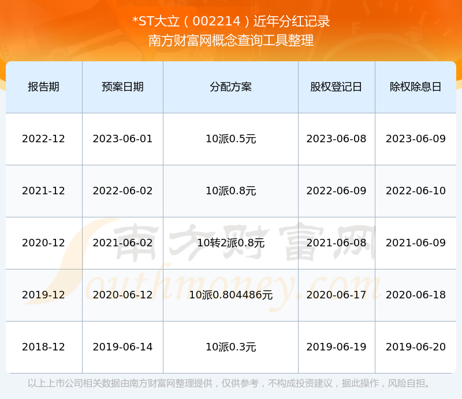Click registration date '2023-06-08'
This screenshot has height=399, width=462.
(336, 139)
